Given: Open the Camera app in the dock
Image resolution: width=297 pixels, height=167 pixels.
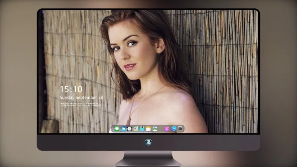Looking at the screenshot, I should pos(180,129).
